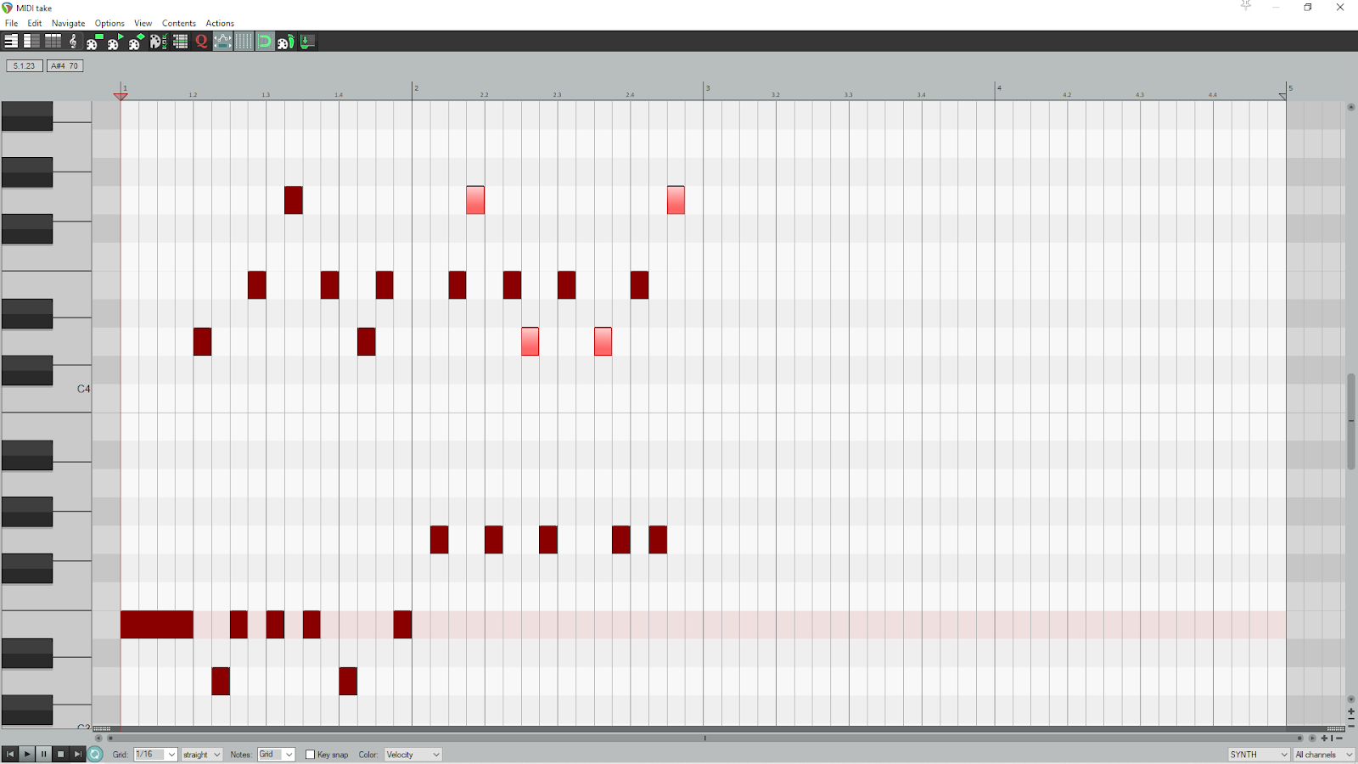Switch to piano roll view mode
The image size is (1358, 764).
(10, 41)
